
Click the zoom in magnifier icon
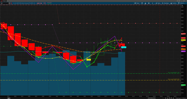169,98
